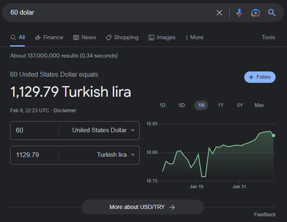The image size is (287, 222).
Task: Click the "Jan 31" chart axis label
Action: pyautogui.click(x=239, y=186)
